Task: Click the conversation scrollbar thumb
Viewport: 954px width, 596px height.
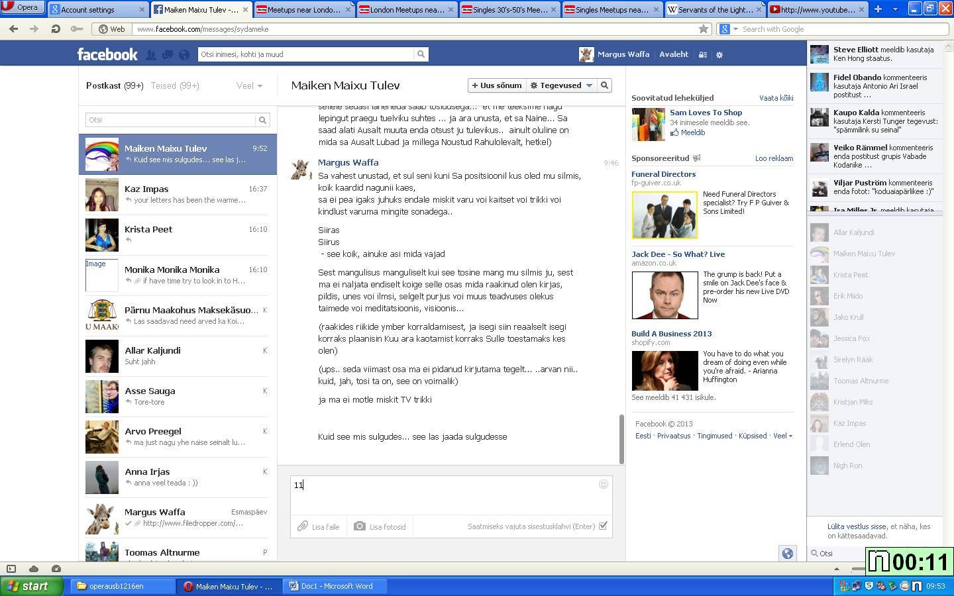Action: pyautogui.click(x=621, y=439)
